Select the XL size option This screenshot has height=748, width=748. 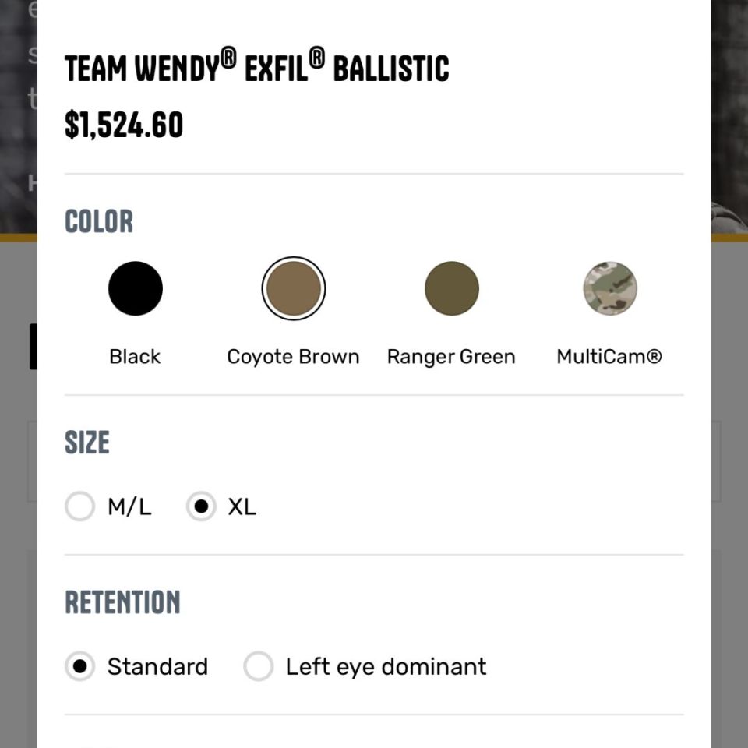point(202,506)
